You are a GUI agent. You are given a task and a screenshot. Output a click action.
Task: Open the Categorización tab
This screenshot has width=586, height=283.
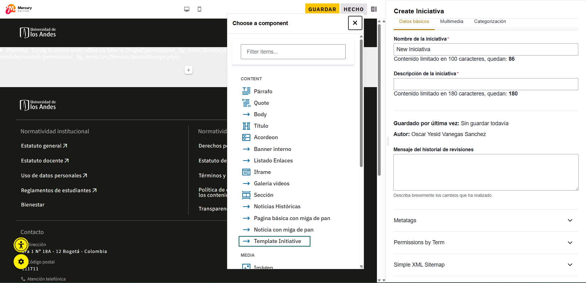click(490, 21)
